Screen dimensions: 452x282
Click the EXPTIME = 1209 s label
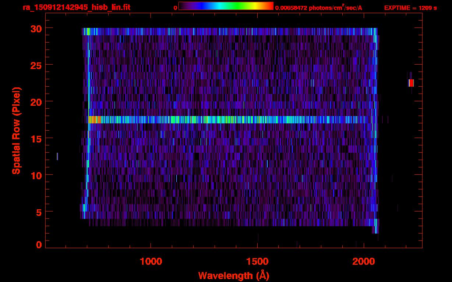(410, 8)
